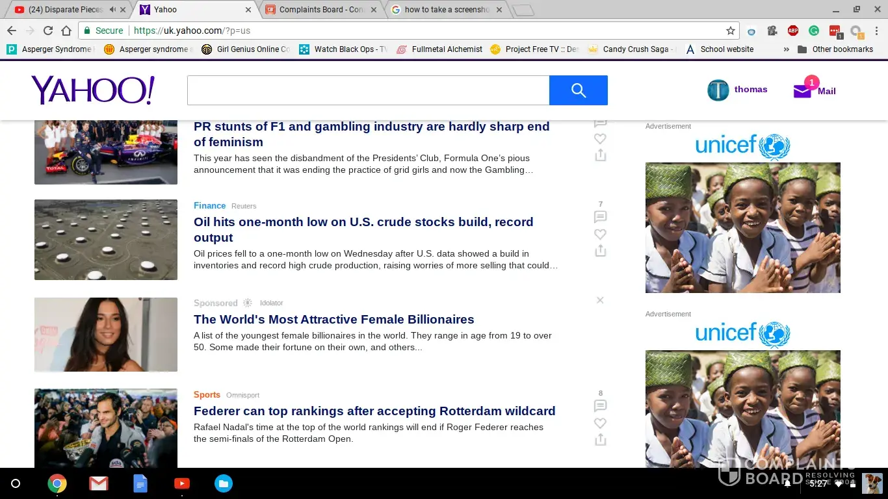The width and height of the screenshot is (888, 499).
Task: Open the Finance category link
Action: [x=209, y=205]
